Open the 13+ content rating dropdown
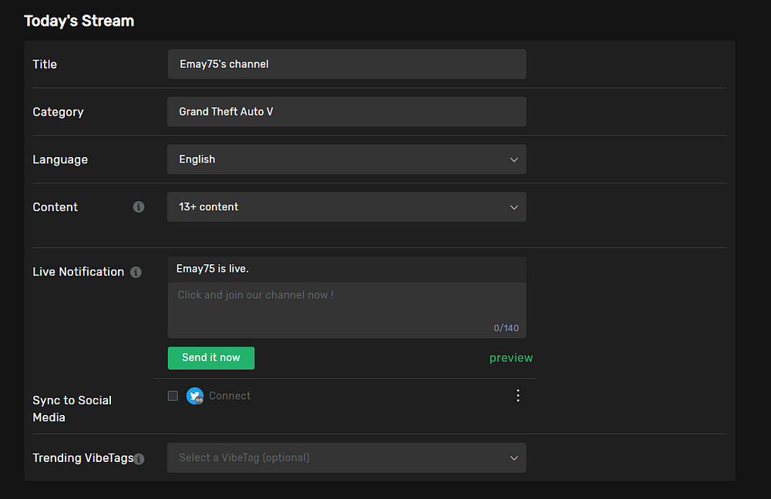Screen dimensions: 771x499 click(346, 207)
